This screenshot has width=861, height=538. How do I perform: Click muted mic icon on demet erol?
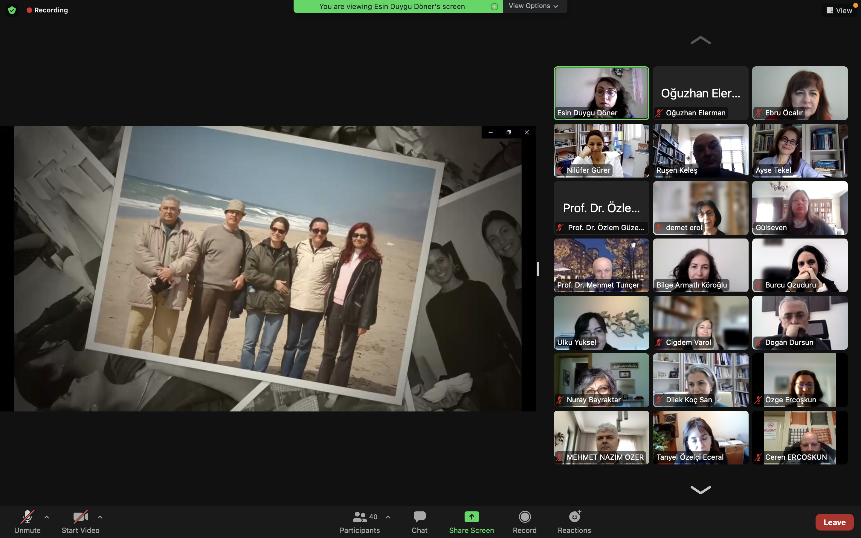click(659, 228)
